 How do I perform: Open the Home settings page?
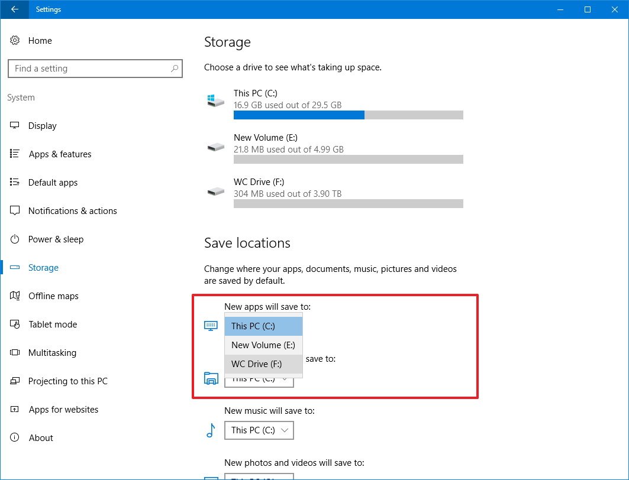click(x=40, y=40)
